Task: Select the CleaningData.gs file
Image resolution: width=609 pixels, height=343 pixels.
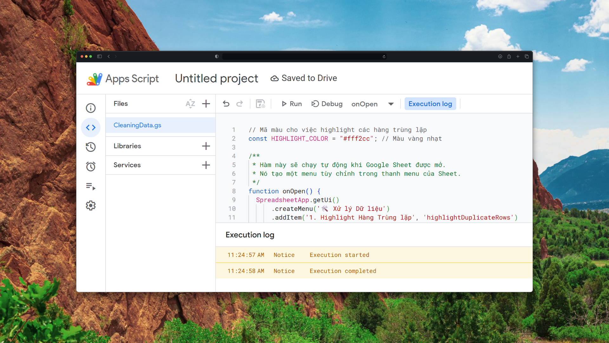Action: point(137,125)
